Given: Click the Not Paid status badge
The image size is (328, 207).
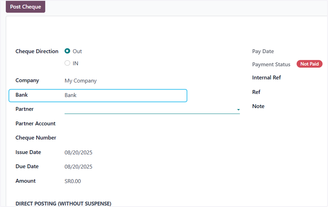Looking at the screenshot, I should [309, 64].
